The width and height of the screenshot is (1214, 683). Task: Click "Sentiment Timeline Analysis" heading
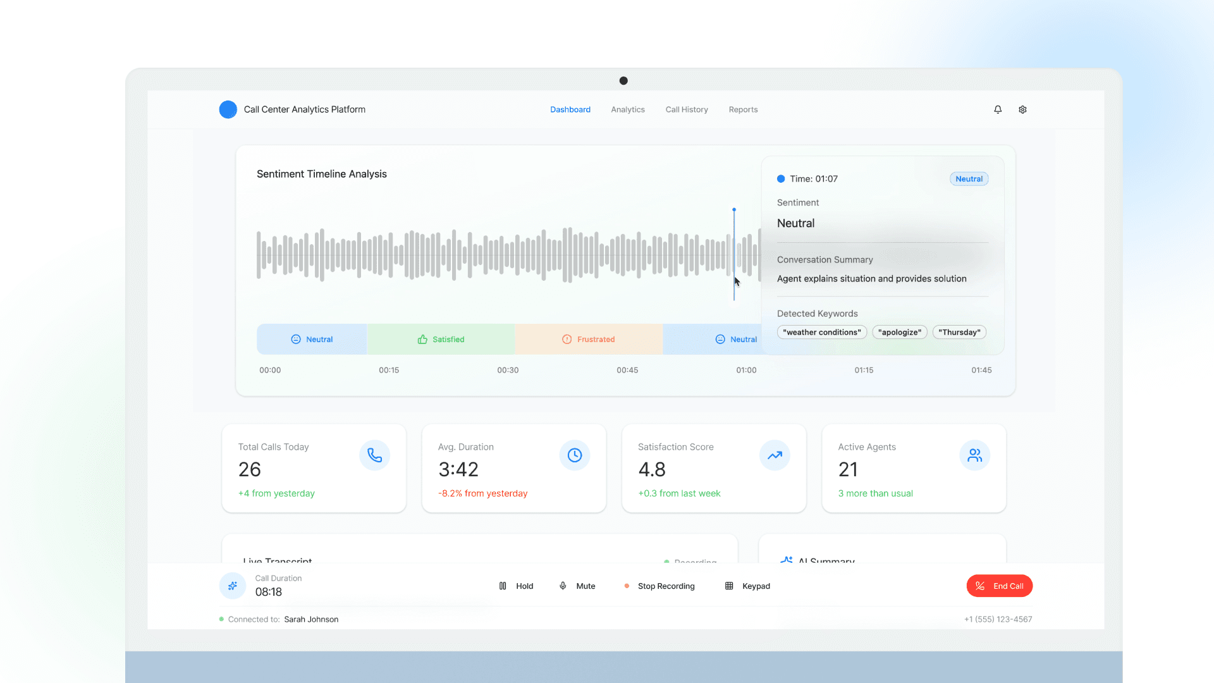pyautogui.click(x=322, y=174)
